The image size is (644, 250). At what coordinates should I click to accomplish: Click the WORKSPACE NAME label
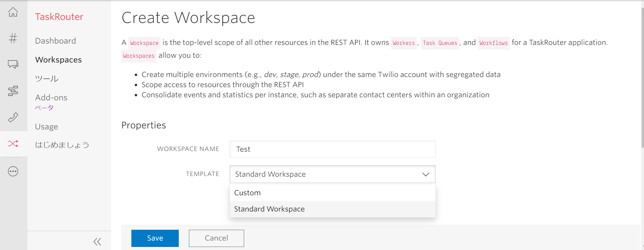coord(188,149)
